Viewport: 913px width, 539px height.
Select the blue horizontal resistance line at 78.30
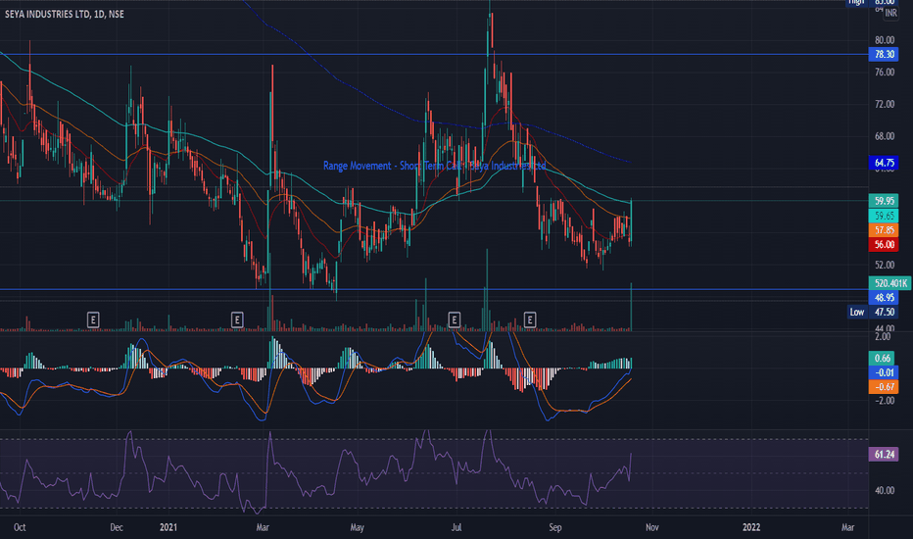click(434, 54)
